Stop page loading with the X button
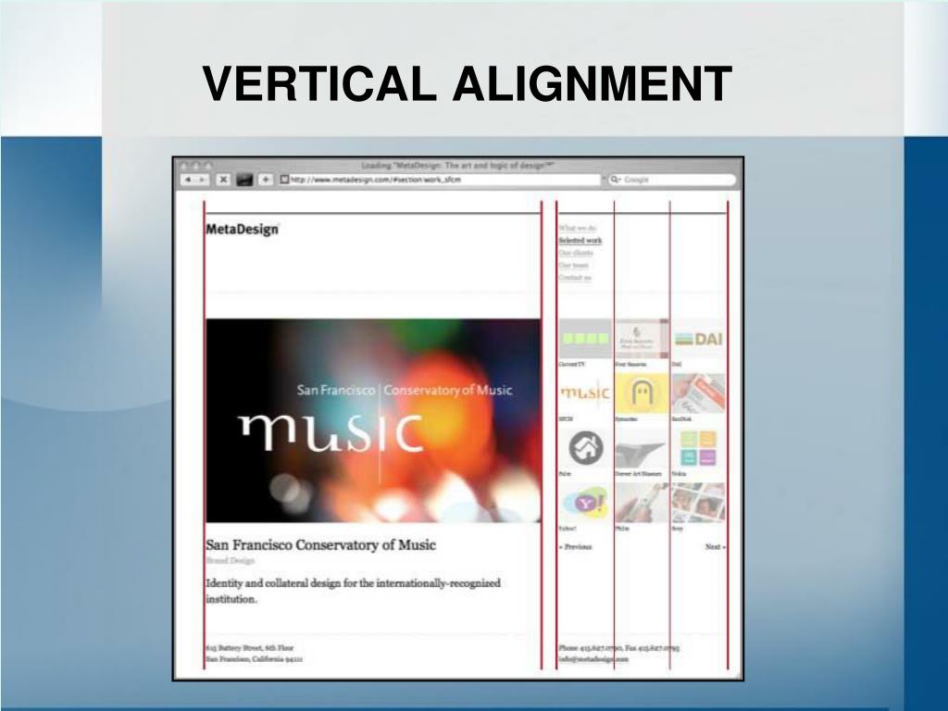The image size is (948, 711). [223, 180]
